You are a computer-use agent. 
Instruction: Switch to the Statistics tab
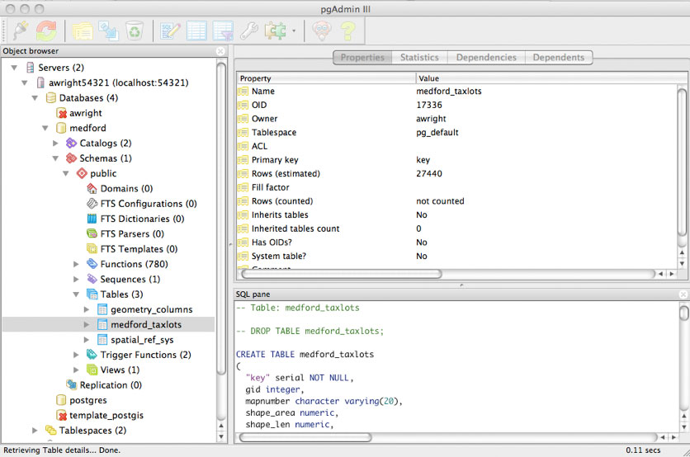coord(419,58)
